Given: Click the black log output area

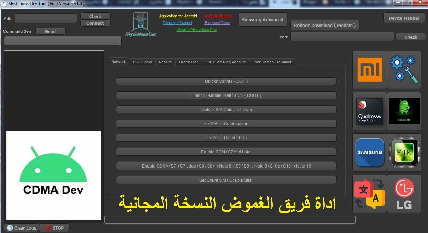Looking at the screenshot, I should pyautogui.click(x=54, y=91).
